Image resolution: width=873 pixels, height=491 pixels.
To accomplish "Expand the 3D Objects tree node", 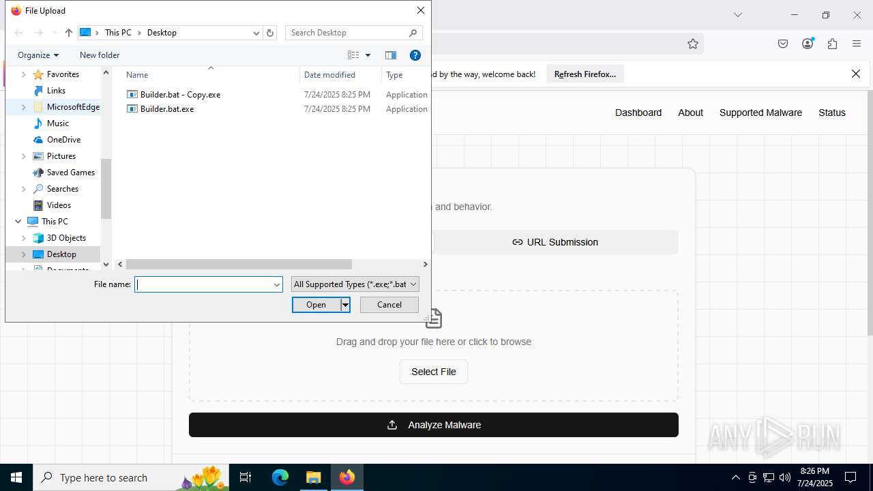I will pyautogui.click(x=24, y=238).
